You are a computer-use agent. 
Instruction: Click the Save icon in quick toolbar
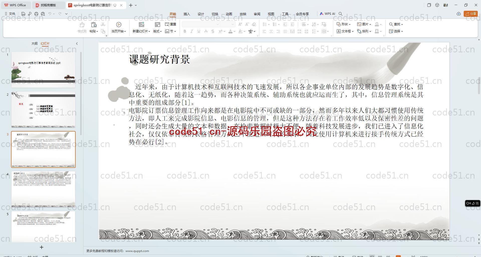click(23, 14)
